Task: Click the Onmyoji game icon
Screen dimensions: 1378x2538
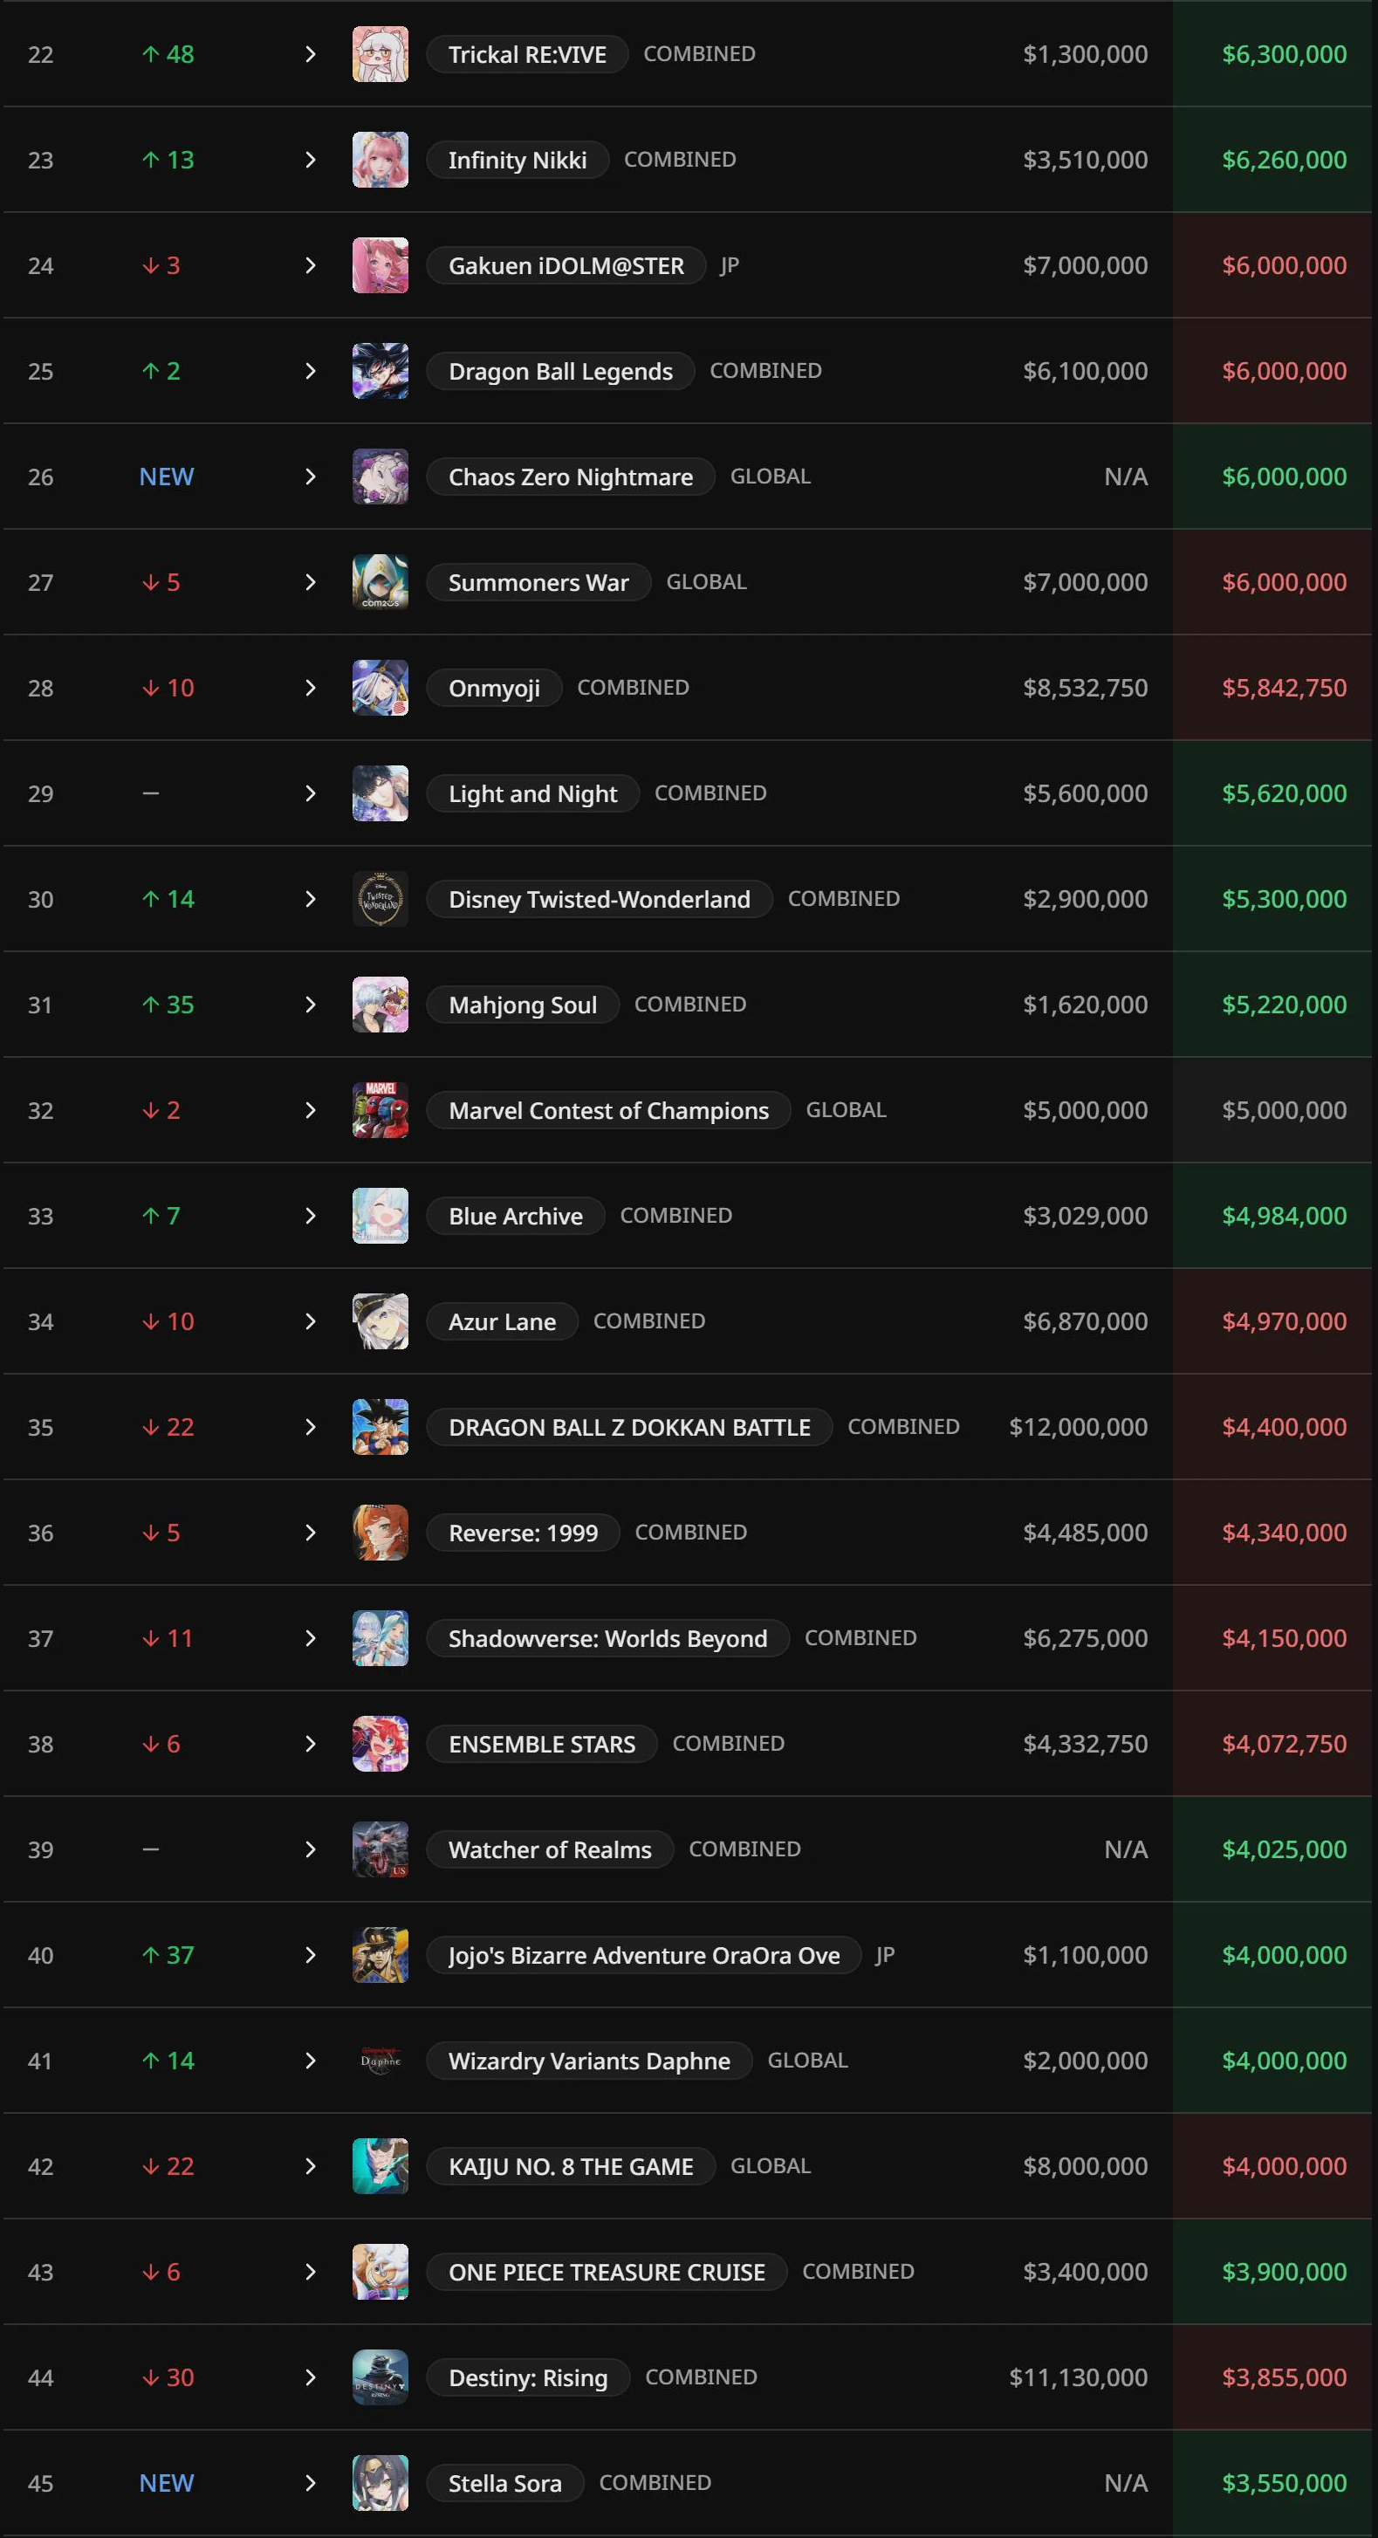Action: pyautogui.click(x=380, y=688)
